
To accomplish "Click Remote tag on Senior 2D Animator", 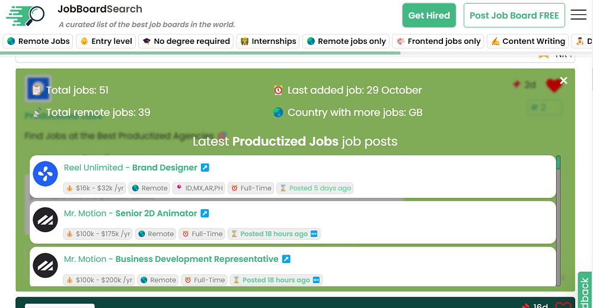I will 156,234.
